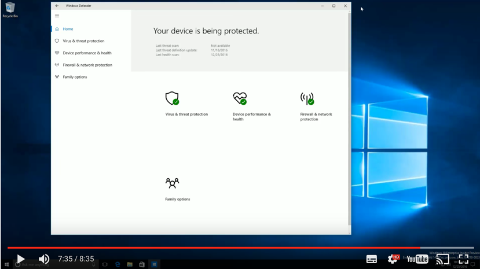Click the 'Last health scan' date 12/25/2016
This screenshot has height=269, width=480.
[x=219, y=55]
